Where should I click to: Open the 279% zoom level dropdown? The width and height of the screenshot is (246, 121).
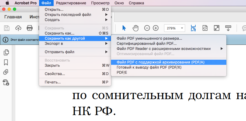pos(174,28)
